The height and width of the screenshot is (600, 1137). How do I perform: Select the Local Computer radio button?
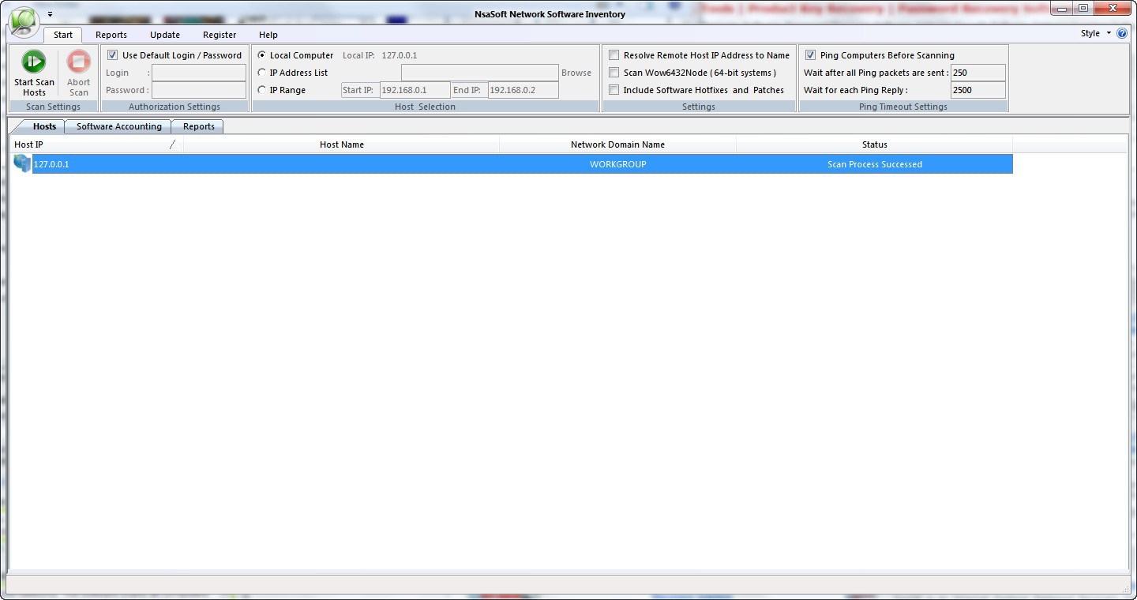pos(262,55)
